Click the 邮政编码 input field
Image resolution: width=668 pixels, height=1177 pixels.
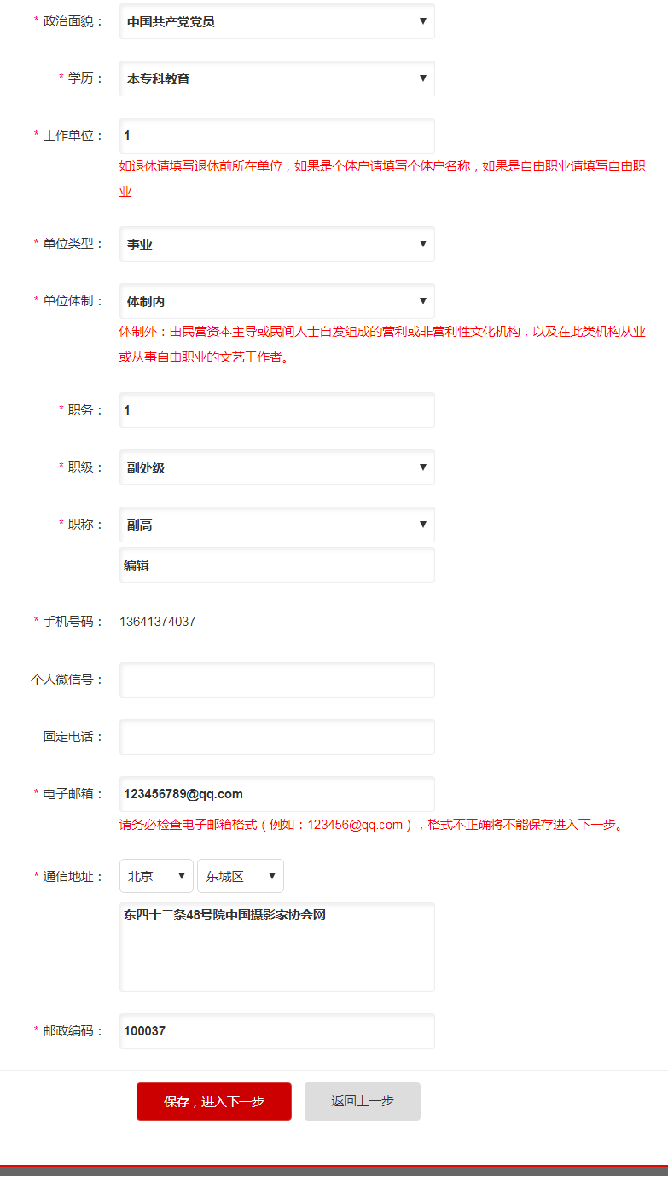tap(276, 1031)
